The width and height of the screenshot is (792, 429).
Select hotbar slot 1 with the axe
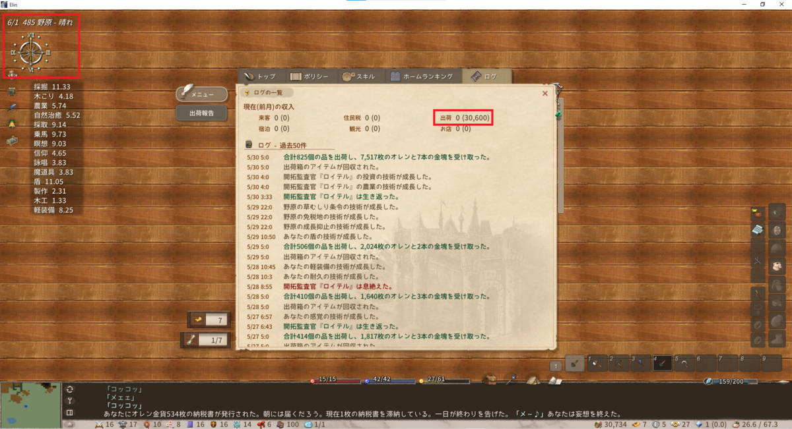click(597, 362)
